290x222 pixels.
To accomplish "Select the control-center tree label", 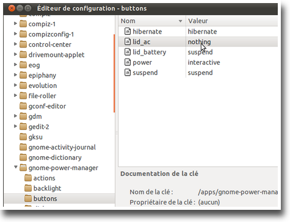I will [x=50, y=45].
